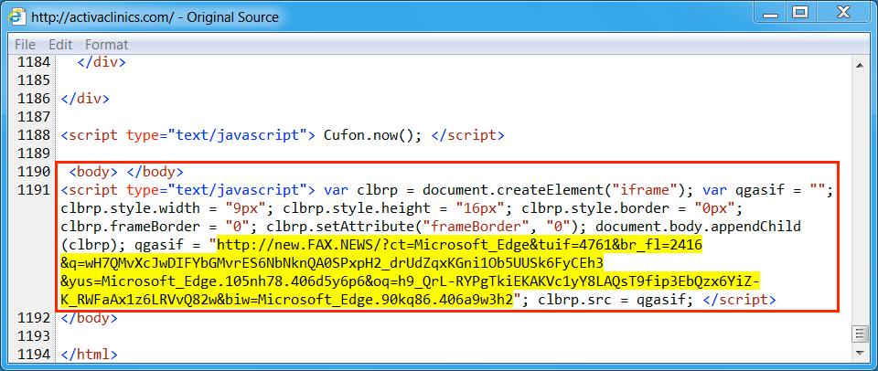878x371 pixels.
Task: Click line number 1186
Action: click(33, 99)
